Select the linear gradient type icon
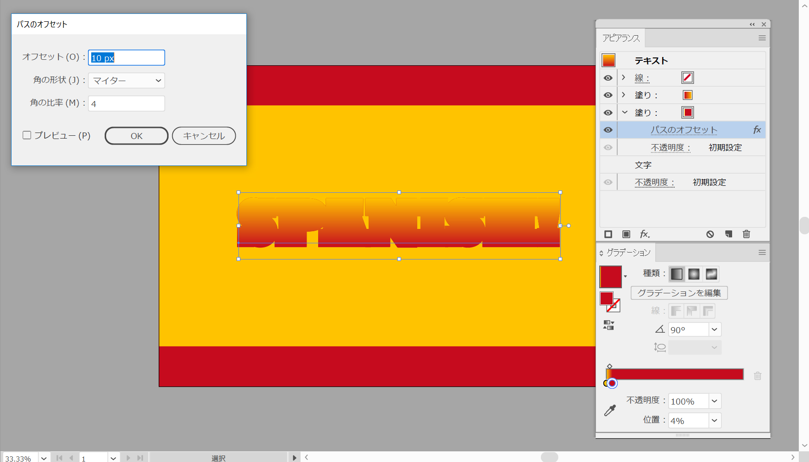This screenshot has height=462, width=809. point(677,274)
